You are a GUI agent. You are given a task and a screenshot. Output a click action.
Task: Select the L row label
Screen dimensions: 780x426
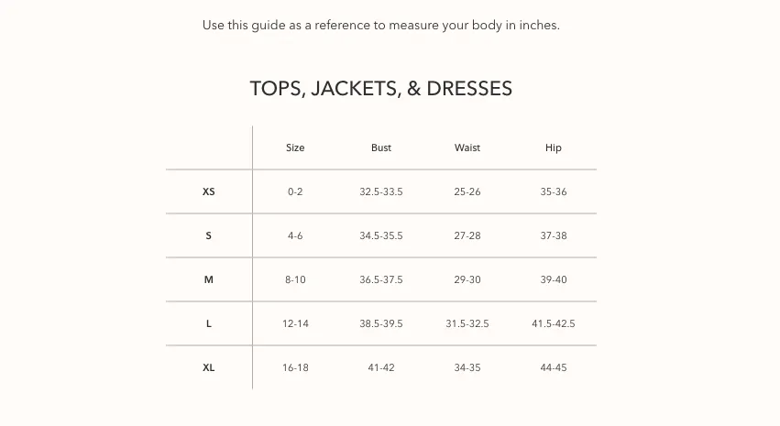pyautogui.click(x=208, y=323)
